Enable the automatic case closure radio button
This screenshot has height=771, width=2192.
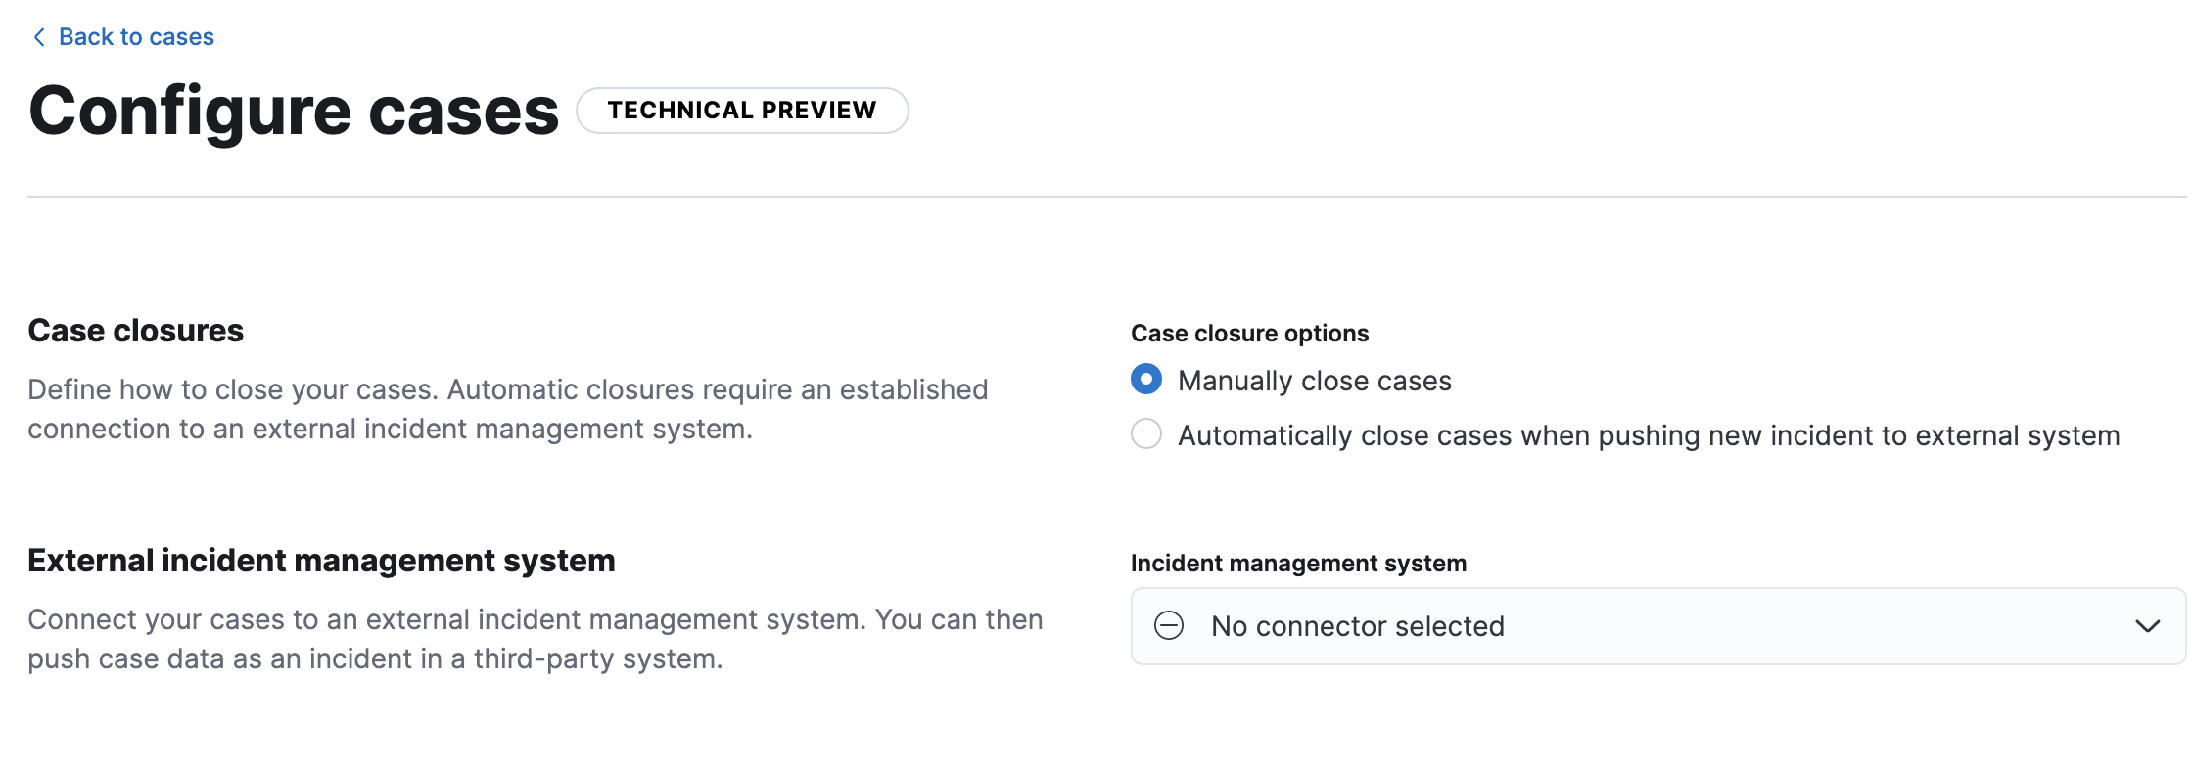coord(1146,434)
